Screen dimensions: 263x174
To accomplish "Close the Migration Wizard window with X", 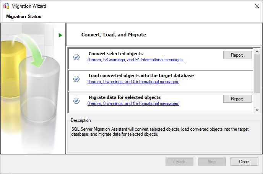I will tap(257, 6).
